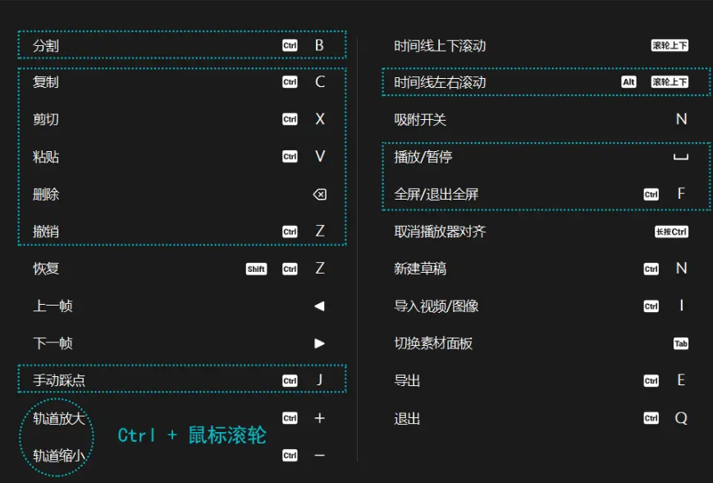Click the minus keycap for 轨道缩小
The width and height of the screenshot is (713, 483).
pyautogui.click(x=319, y=455)
